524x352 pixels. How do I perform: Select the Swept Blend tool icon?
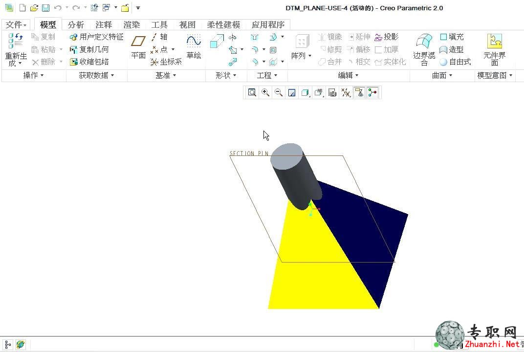pos(233,62)
